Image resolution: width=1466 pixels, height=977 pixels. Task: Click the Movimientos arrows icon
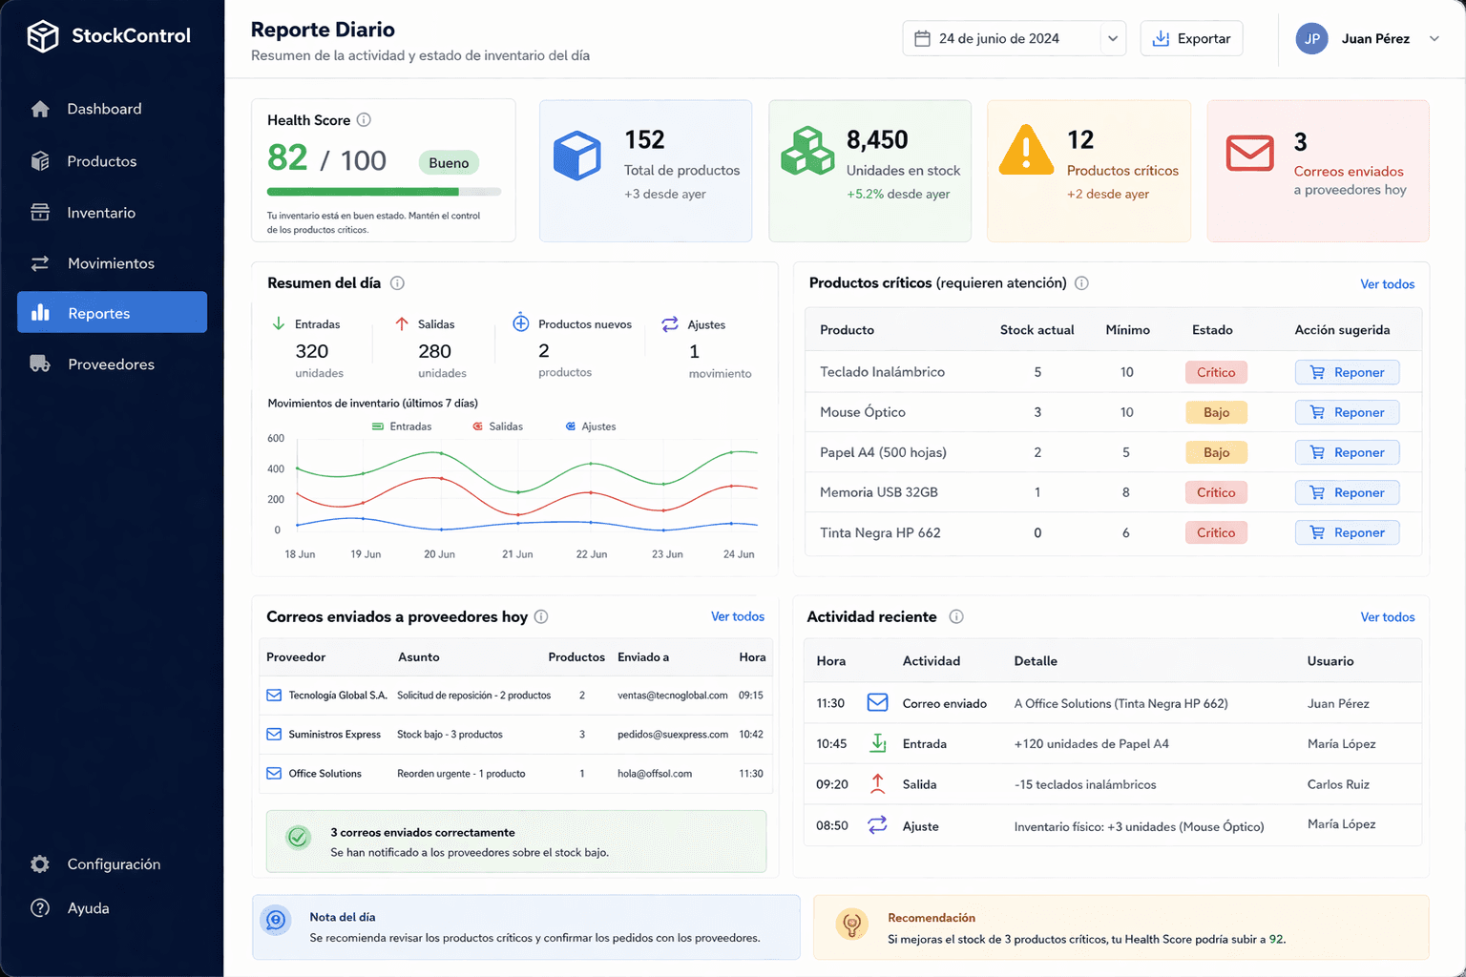click(40, 262)
